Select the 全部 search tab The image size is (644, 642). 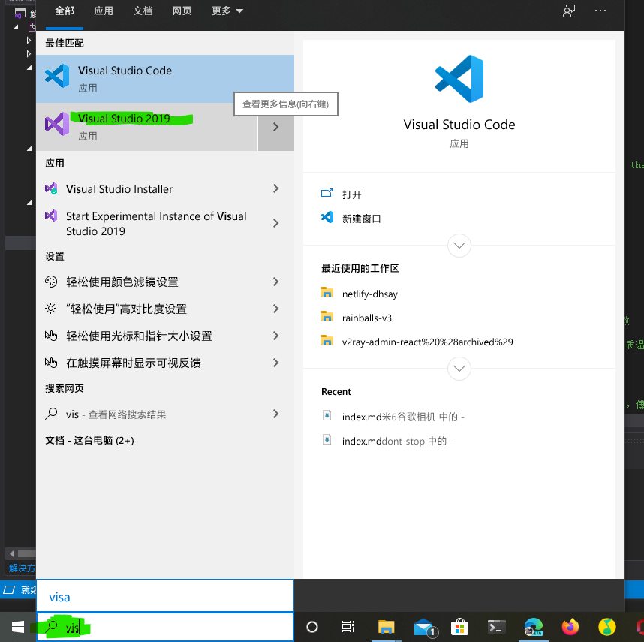coord(65,11)
